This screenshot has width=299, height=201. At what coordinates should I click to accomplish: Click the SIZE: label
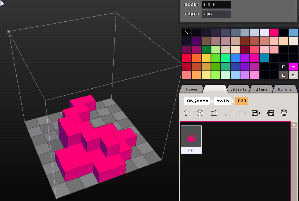click(x=192, y=5)
